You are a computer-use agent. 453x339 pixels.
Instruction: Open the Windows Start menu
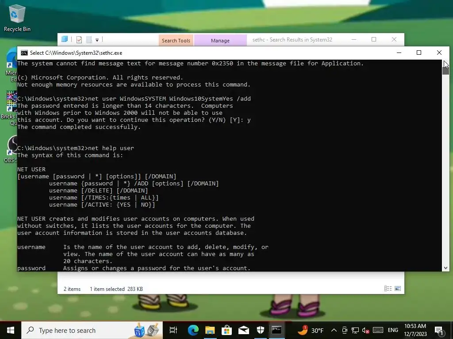tap(11, 330)
